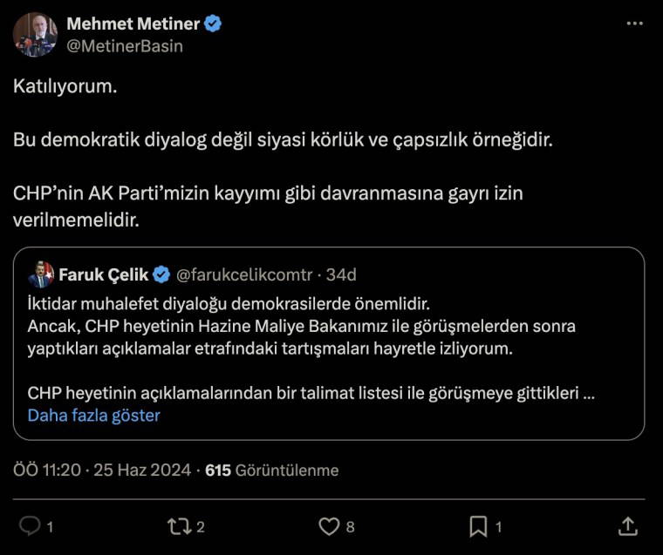Like the tweet with the heart icon
Screen dimensions: 663x555
tap(329, 526)
